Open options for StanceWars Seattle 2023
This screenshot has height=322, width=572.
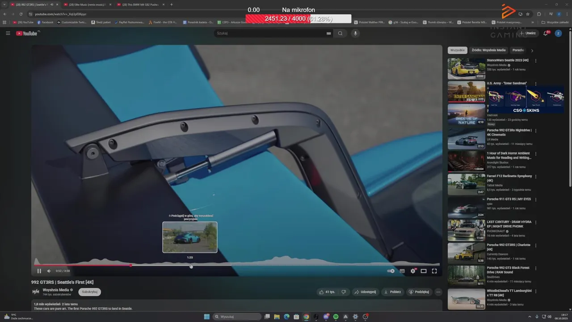click(536, 61)
